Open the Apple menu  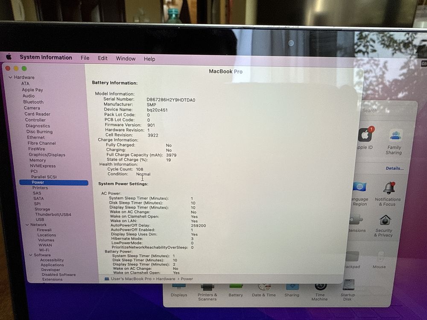coord(9,57)
